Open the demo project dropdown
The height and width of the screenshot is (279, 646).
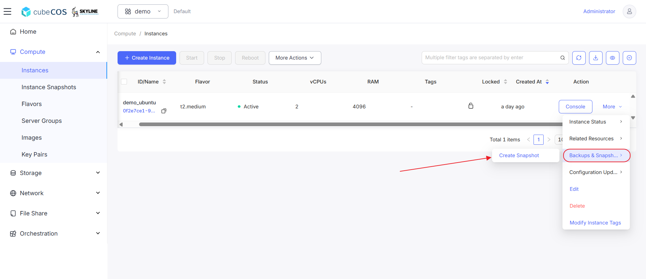coord(143,11)
